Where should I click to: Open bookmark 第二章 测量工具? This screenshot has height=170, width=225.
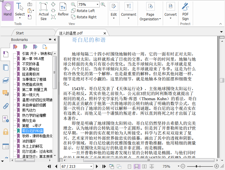click(35, 90)
